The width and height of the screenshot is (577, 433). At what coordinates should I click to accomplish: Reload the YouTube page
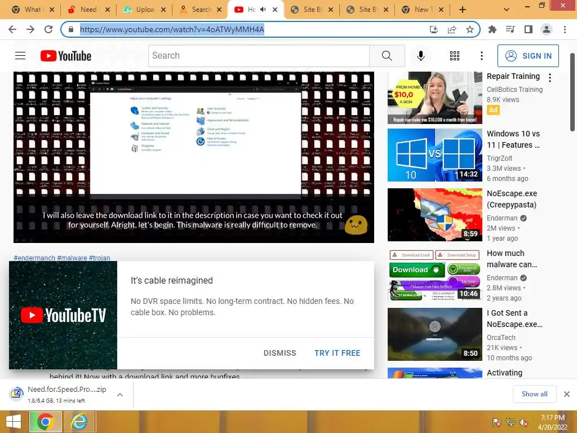point(48,29)
